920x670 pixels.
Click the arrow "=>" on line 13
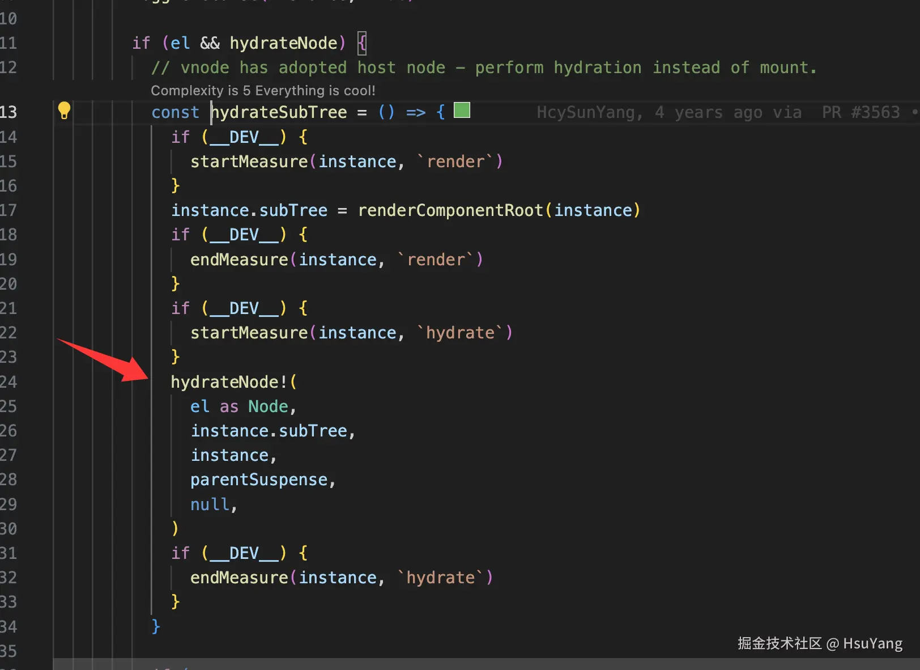[416, 112]
